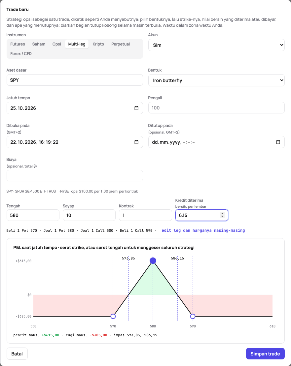Click the lower wing handle at 570
Image resolution: width=291 pixels, height=366 pixels.
(113, 316)
